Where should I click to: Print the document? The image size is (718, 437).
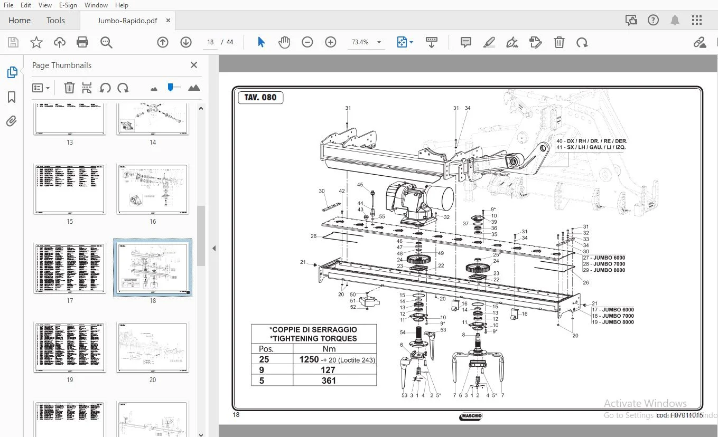coord(82,43)
